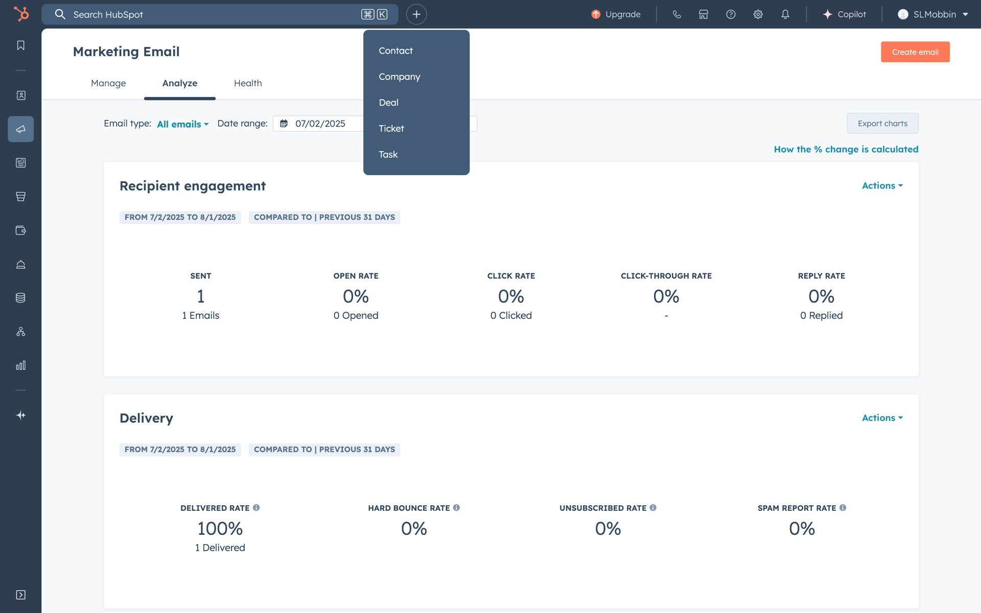
Task: Expand the sidebar with the bottom arrow icon
Action: [20, 595]
